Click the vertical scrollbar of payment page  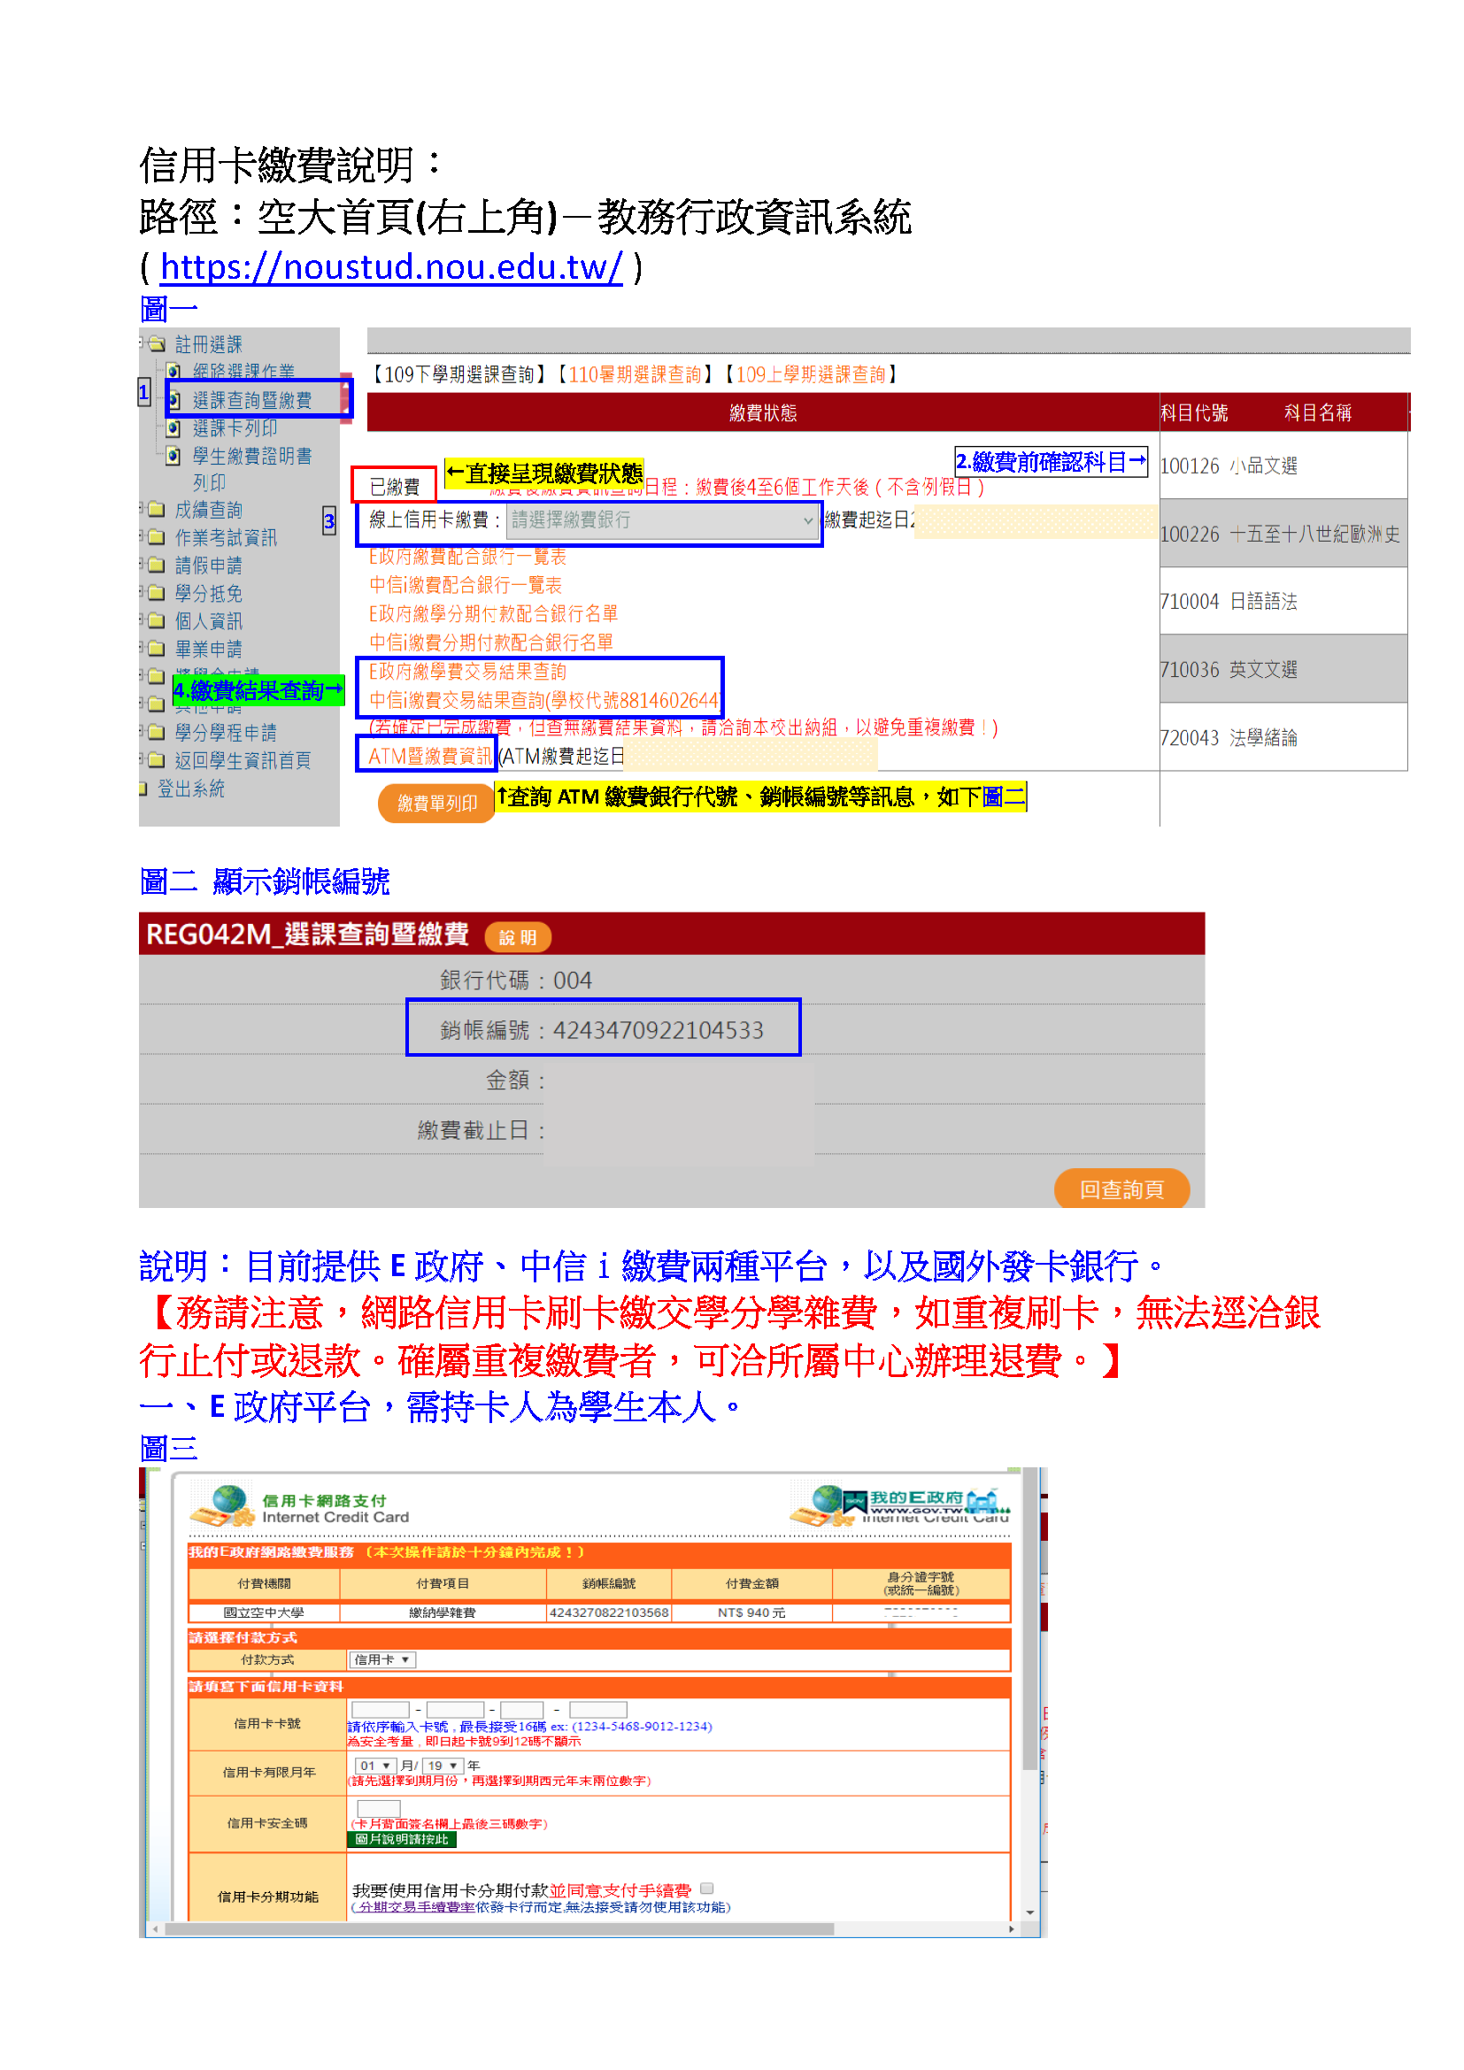coord(1029,1619)
